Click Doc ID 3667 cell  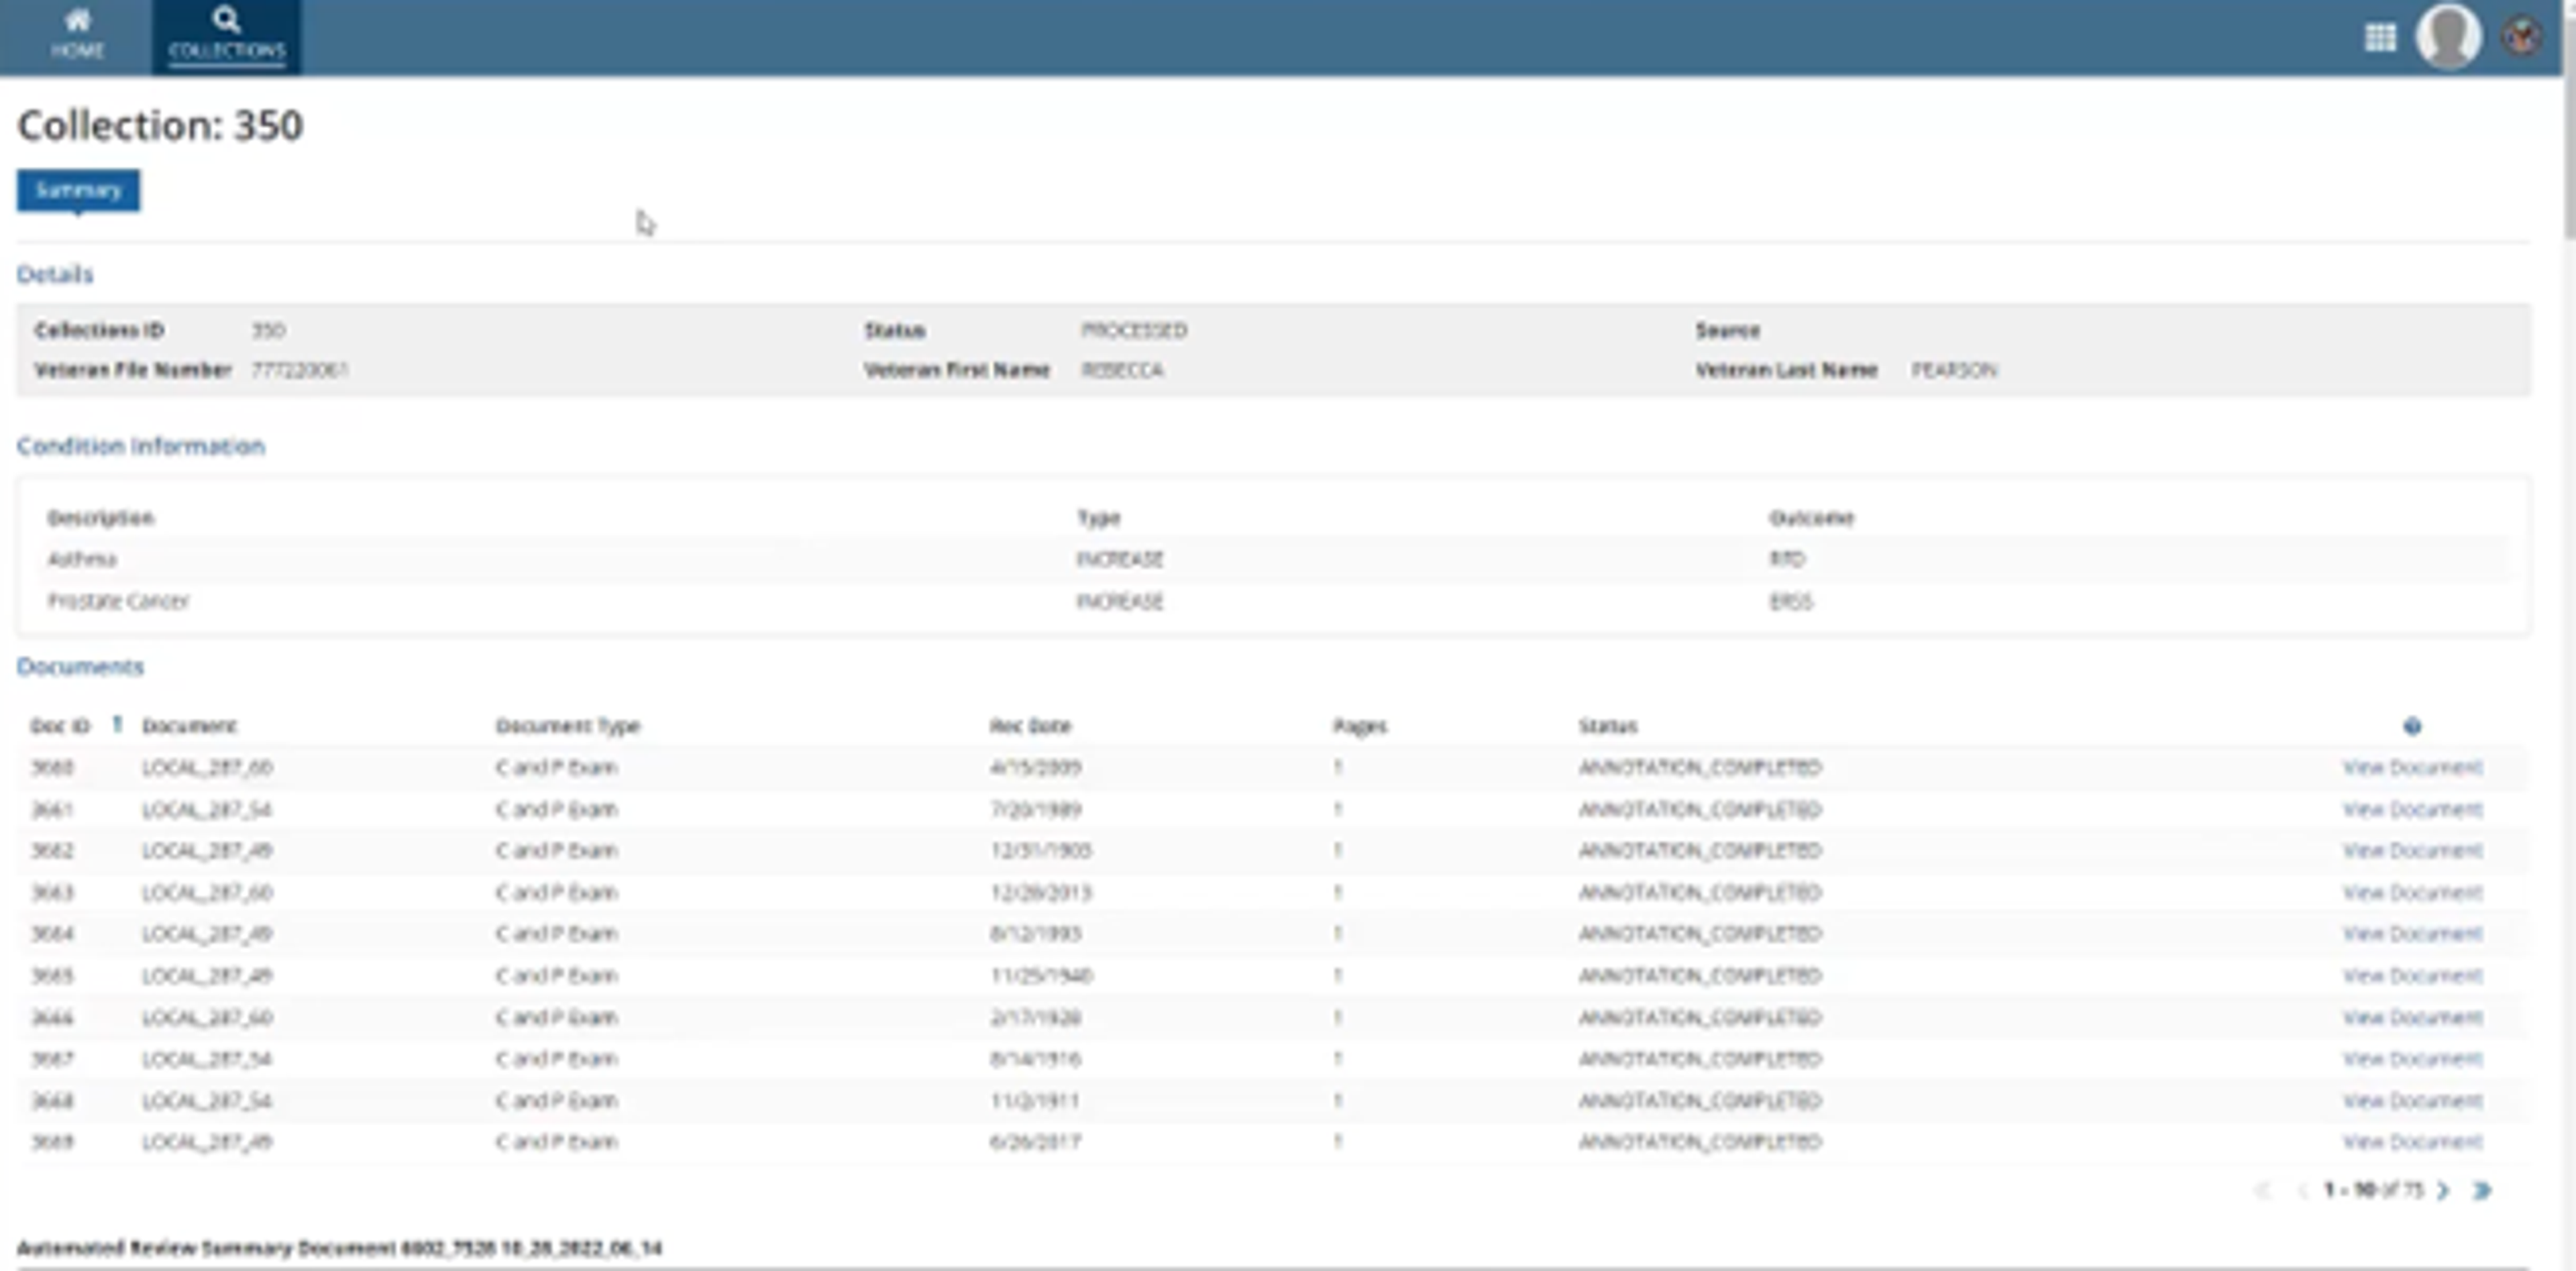[x=52, y=1059]
